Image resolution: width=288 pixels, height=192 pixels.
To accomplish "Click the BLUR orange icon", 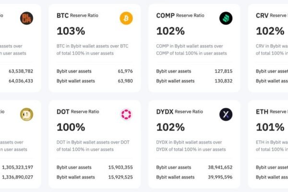I will point(26,19).
